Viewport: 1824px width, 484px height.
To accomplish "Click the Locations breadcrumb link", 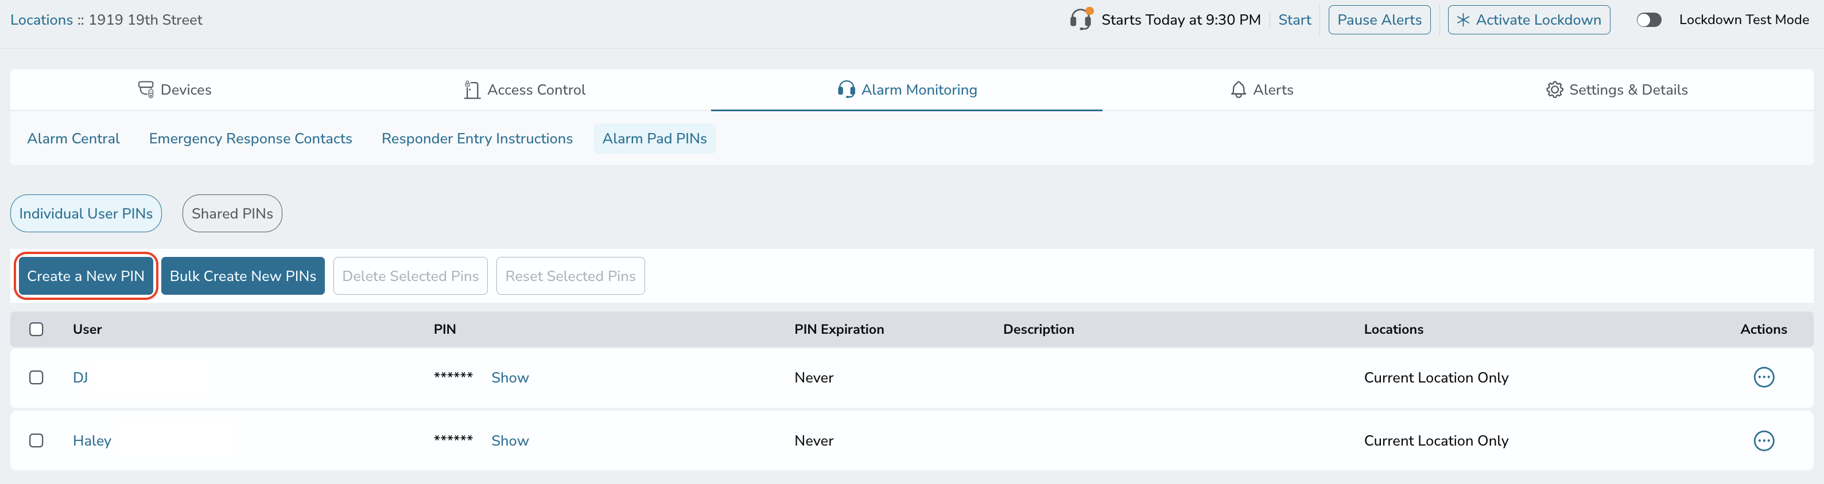I will [41, 20].
